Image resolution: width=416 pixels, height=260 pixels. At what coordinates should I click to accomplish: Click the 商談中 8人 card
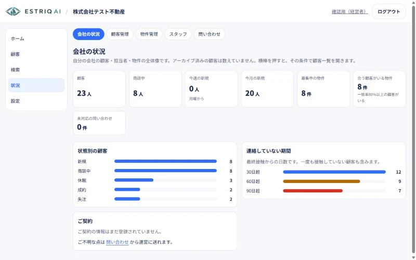(x=155, y=89)
